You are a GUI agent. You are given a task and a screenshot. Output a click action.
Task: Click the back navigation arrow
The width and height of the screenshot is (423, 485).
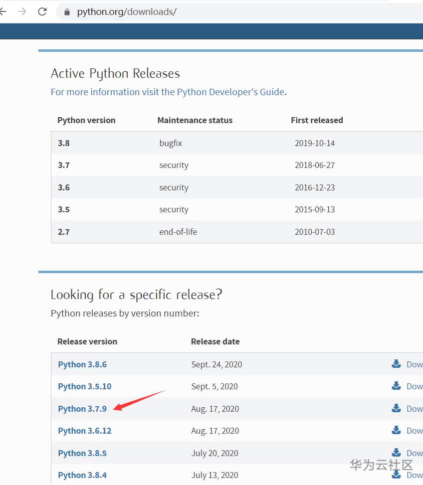coord(3,11)
